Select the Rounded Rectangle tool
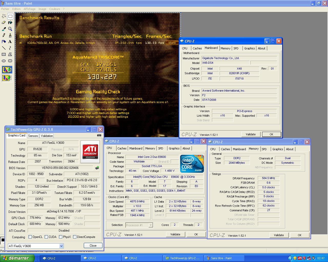The width and height of the screenshot is (328, 262). pos(10,61)
